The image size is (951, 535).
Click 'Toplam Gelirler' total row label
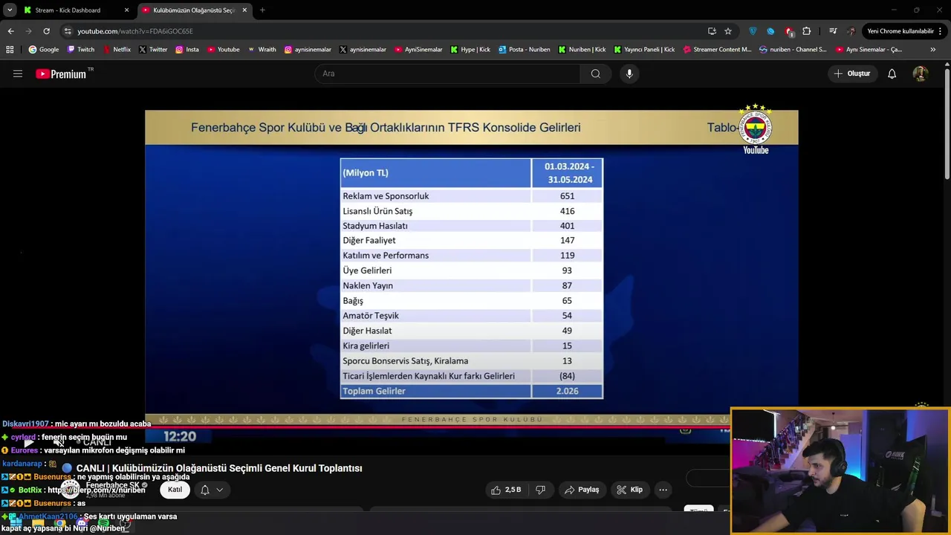pos(374,391)
